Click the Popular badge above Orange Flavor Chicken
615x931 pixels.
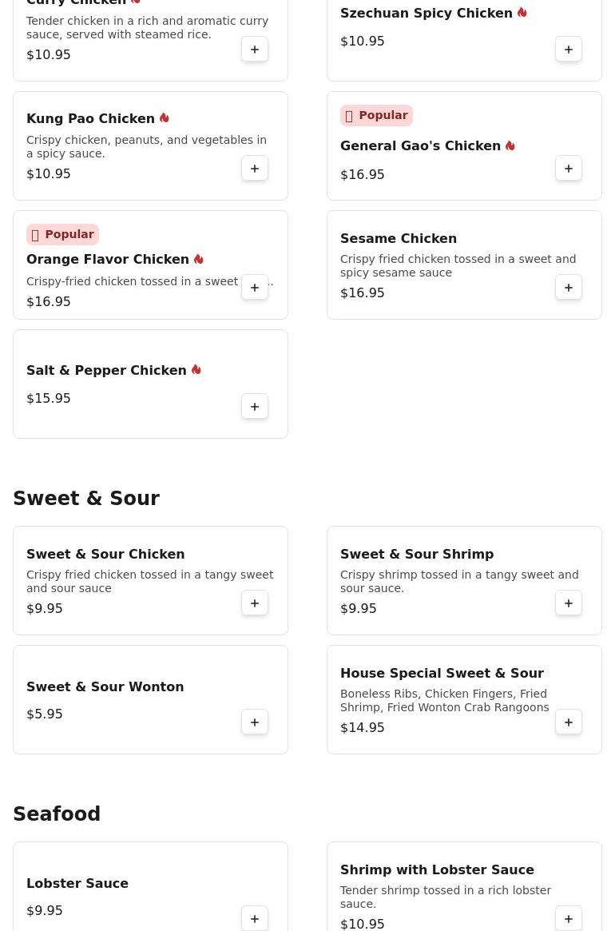tap(62, 235)
